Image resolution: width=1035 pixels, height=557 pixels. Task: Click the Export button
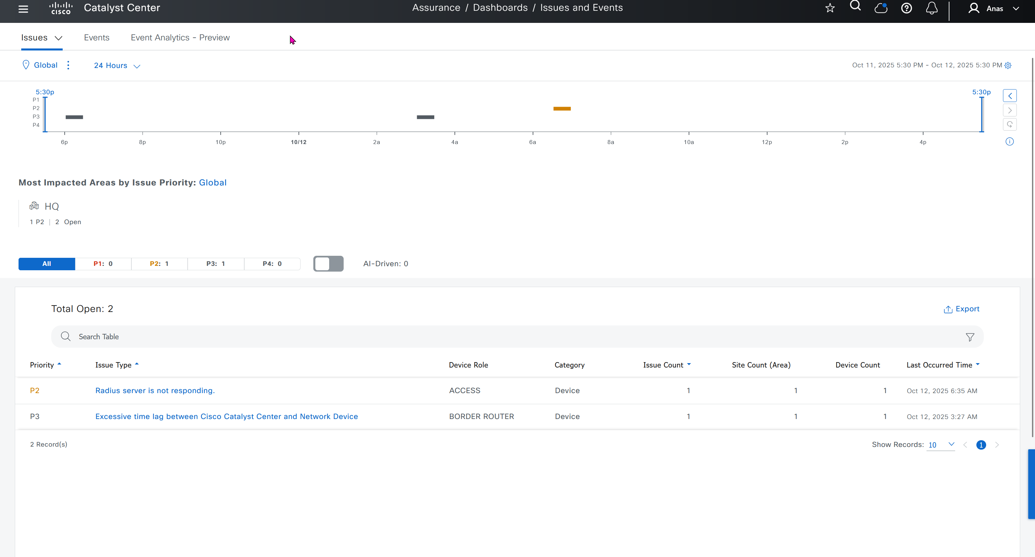tap(961, 309)
